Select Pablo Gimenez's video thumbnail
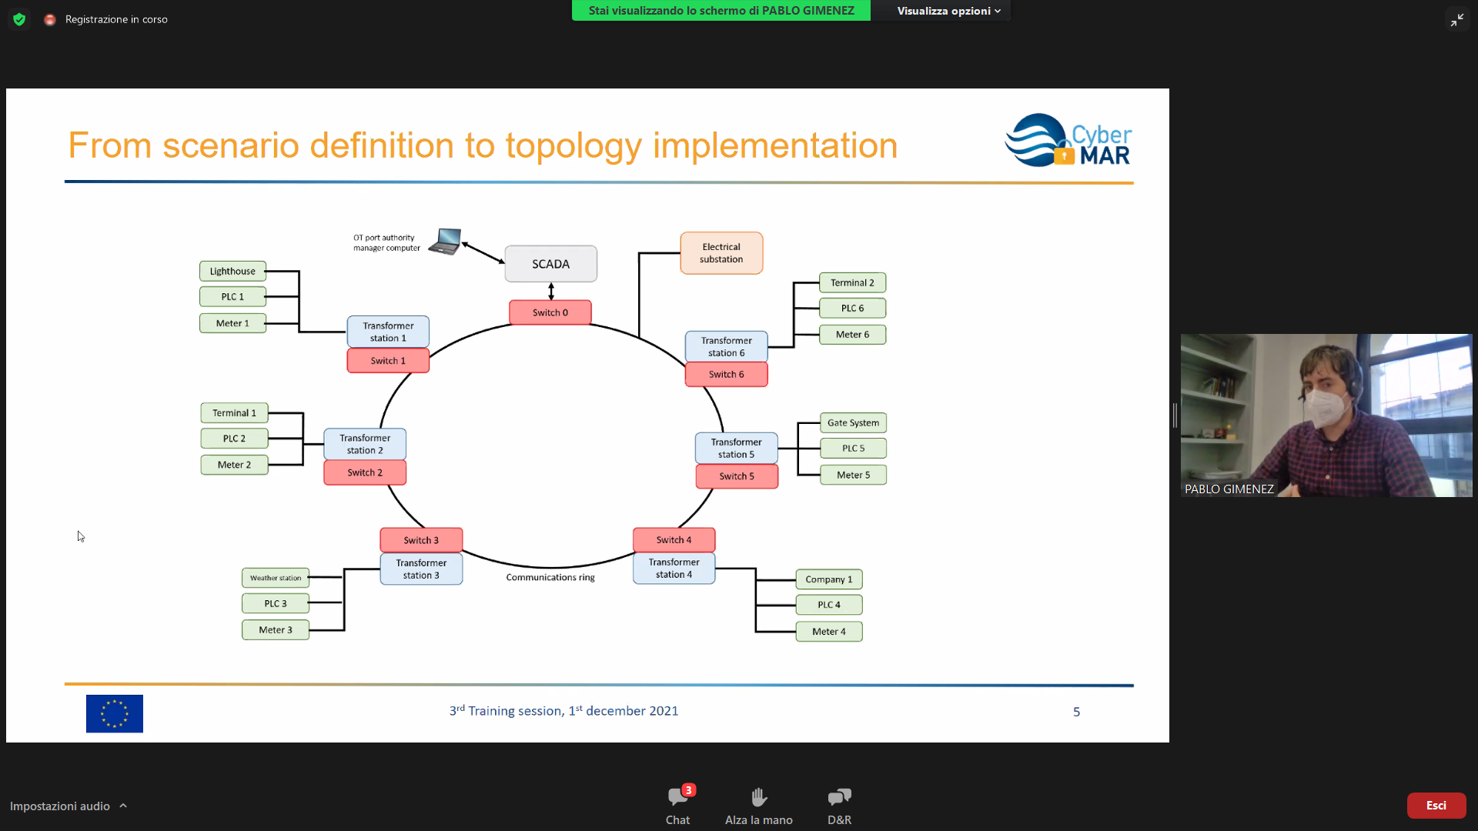The height and width of the screenshot is (831, 1478). coord(1326,415)
